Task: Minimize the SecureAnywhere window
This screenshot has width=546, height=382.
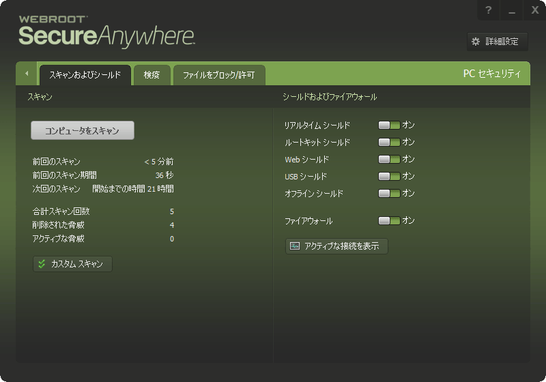Action: click(x=511, y=10)
